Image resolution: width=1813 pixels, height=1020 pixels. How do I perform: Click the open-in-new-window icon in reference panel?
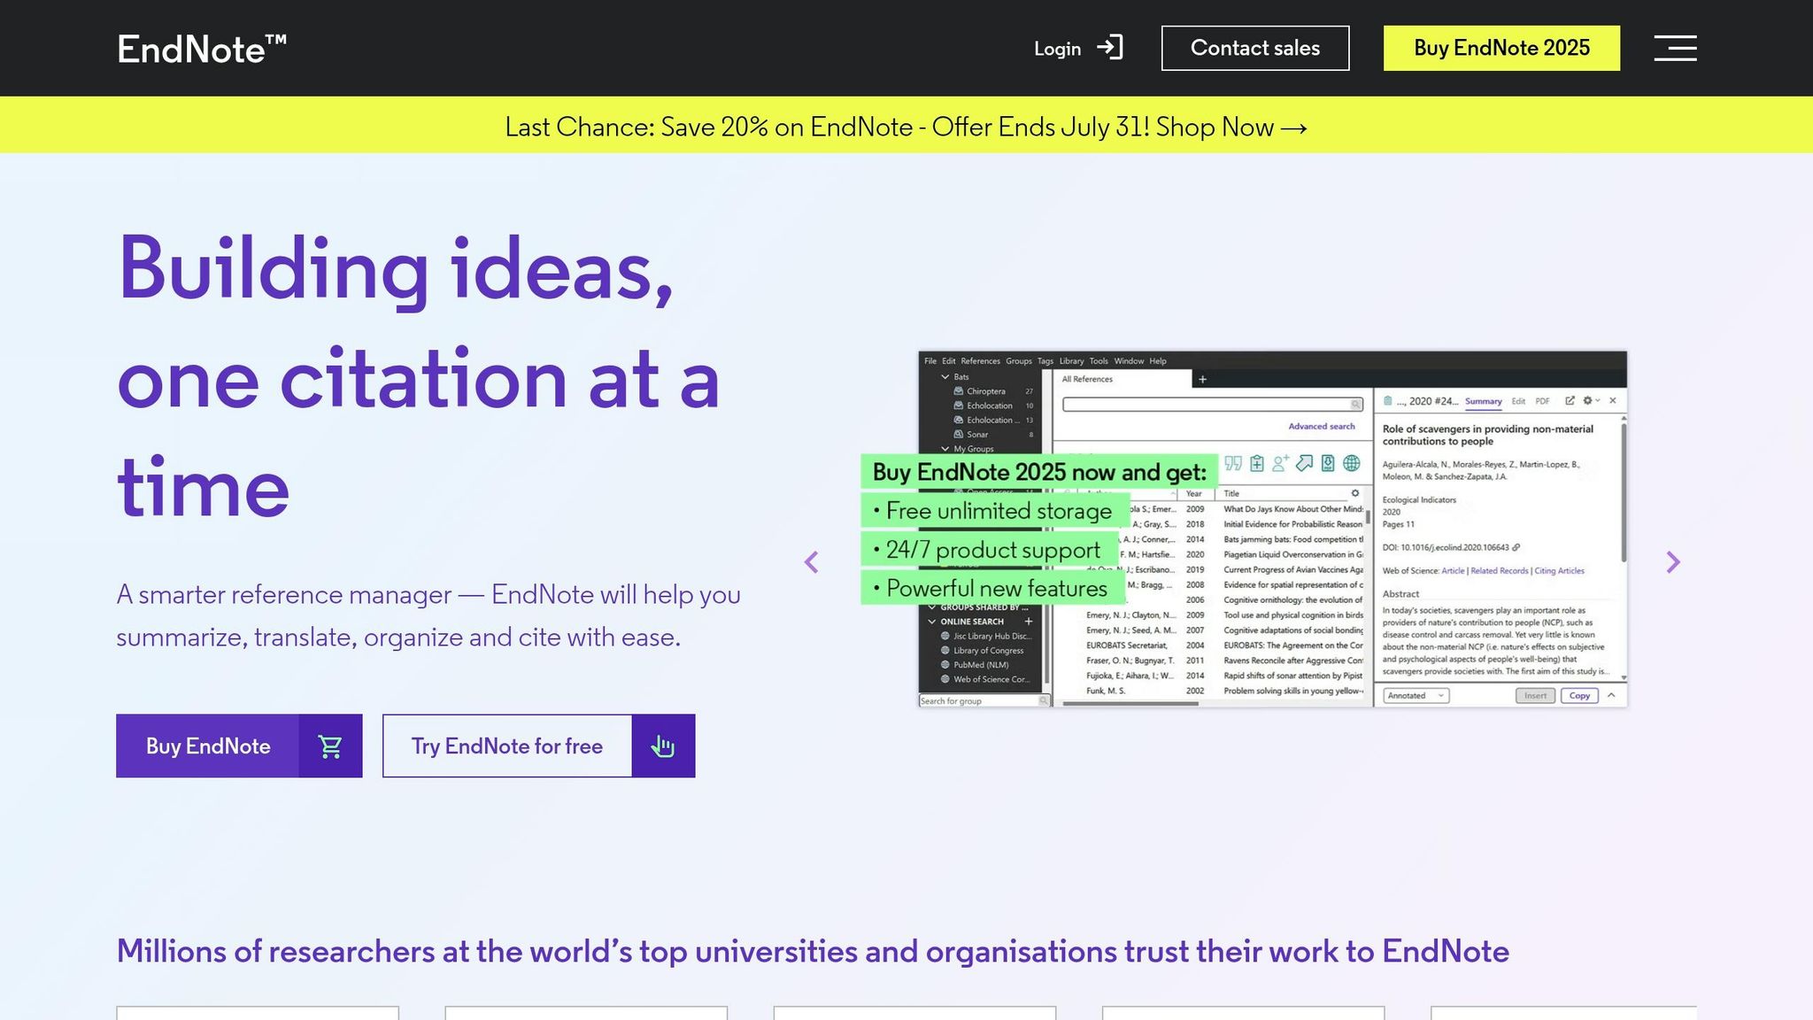1570,401
